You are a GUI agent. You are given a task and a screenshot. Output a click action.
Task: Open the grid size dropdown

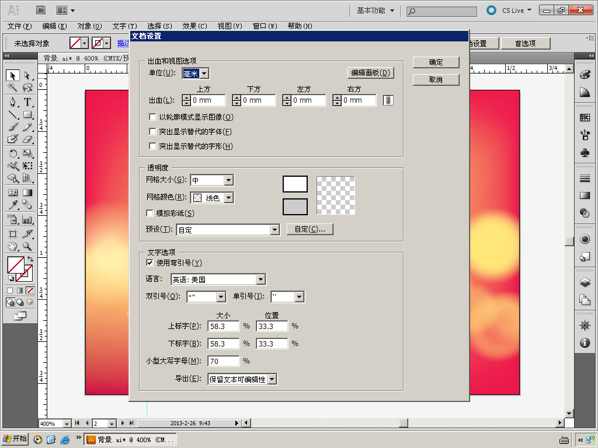[x=211, y=180]
